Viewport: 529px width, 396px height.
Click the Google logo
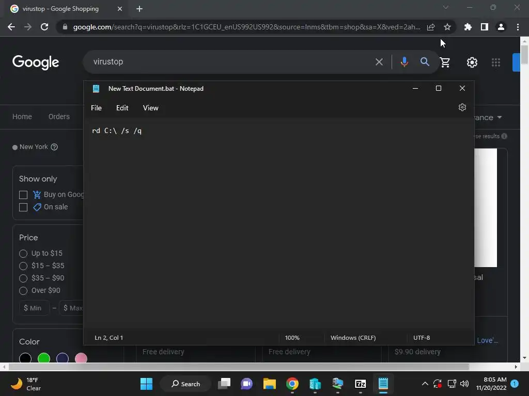tap(36, 62)
